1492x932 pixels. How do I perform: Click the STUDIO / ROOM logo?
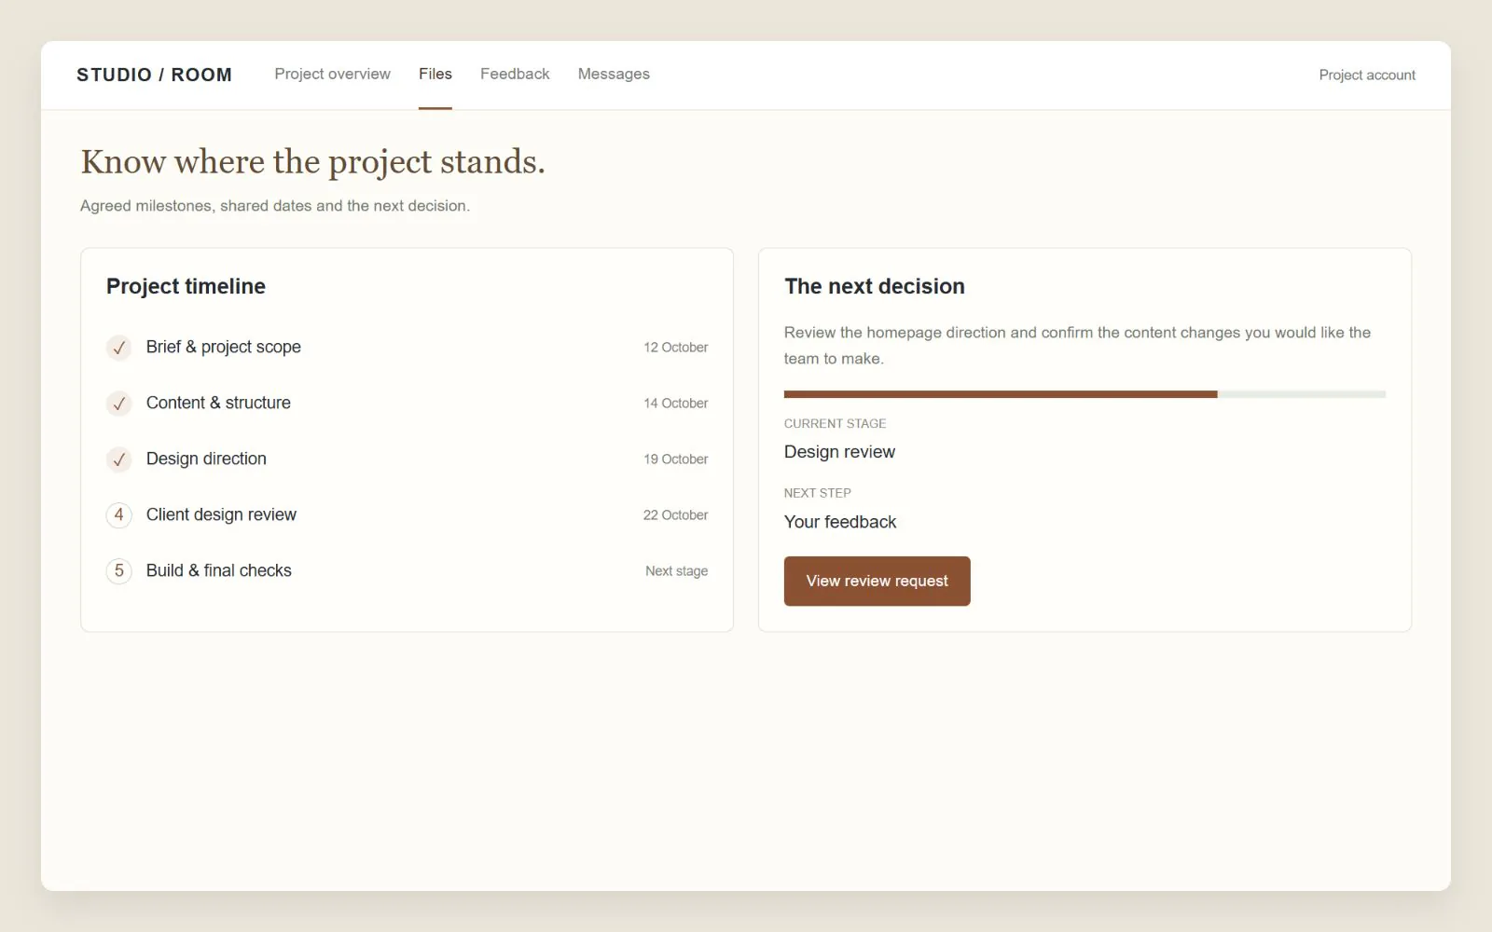tap(154, 75)
